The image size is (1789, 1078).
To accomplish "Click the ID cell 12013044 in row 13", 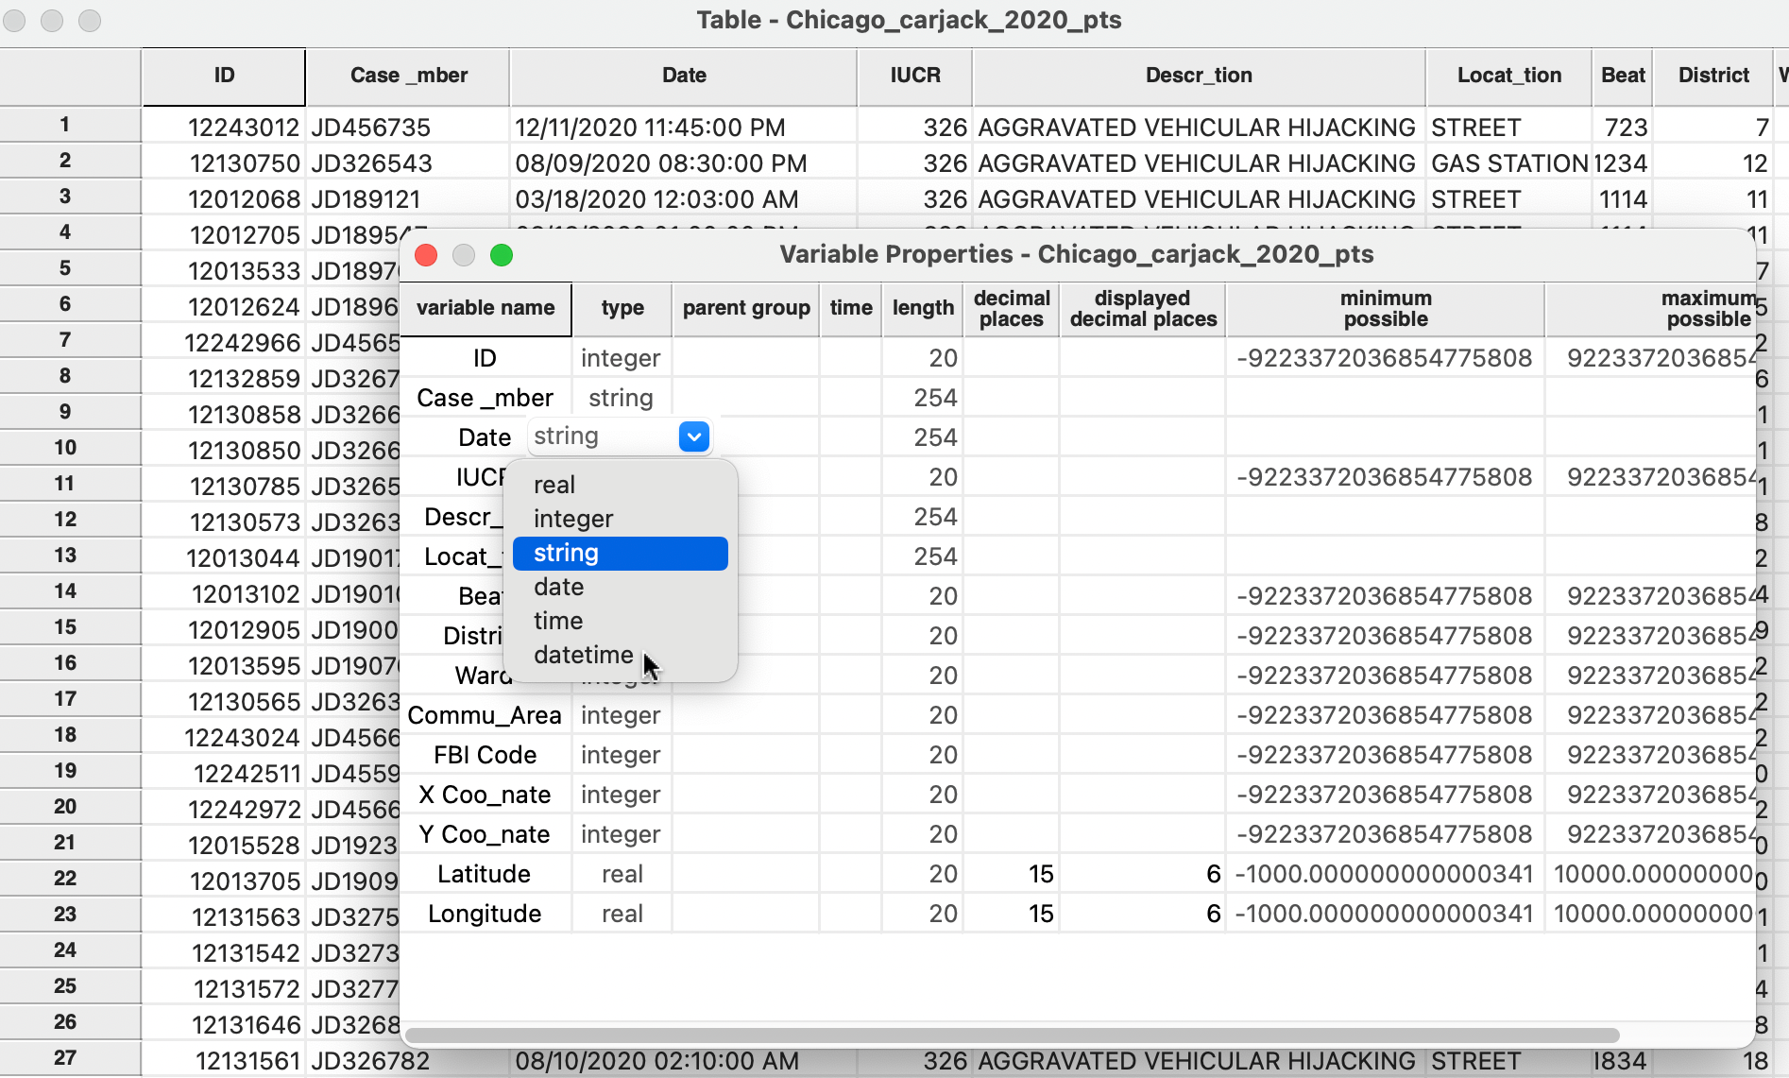I will click(x=224, y=558).
